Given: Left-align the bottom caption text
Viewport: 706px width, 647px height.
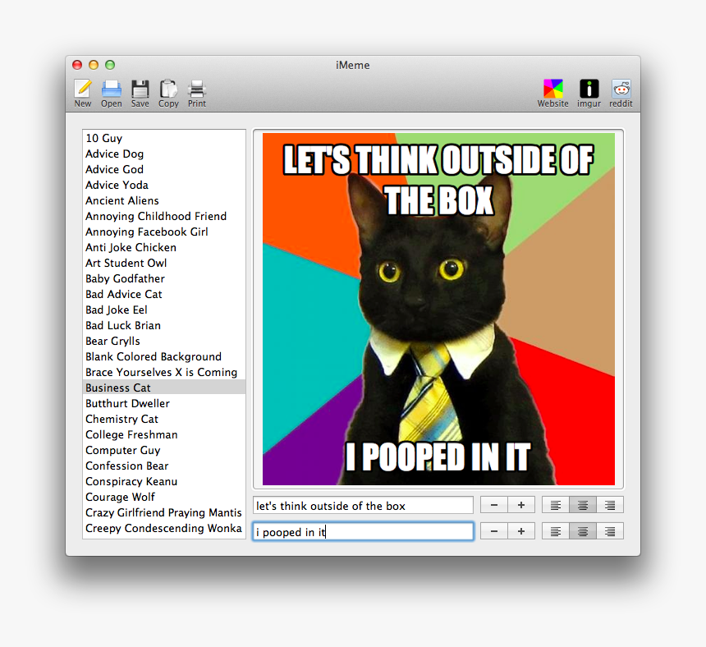Looking at the screenshot, I should [556, 531].
